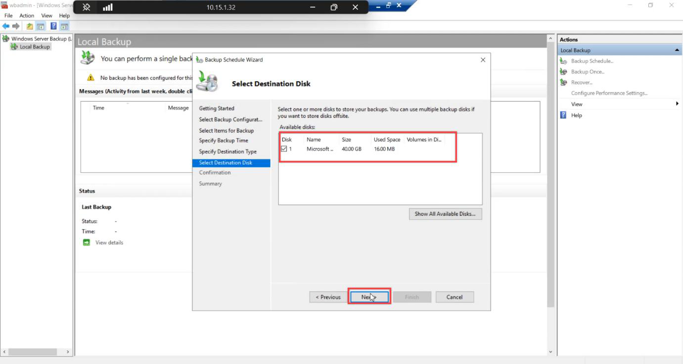Click the Time column header in Messages
Viewport: 683px width, 364px height.
[99, 108]
